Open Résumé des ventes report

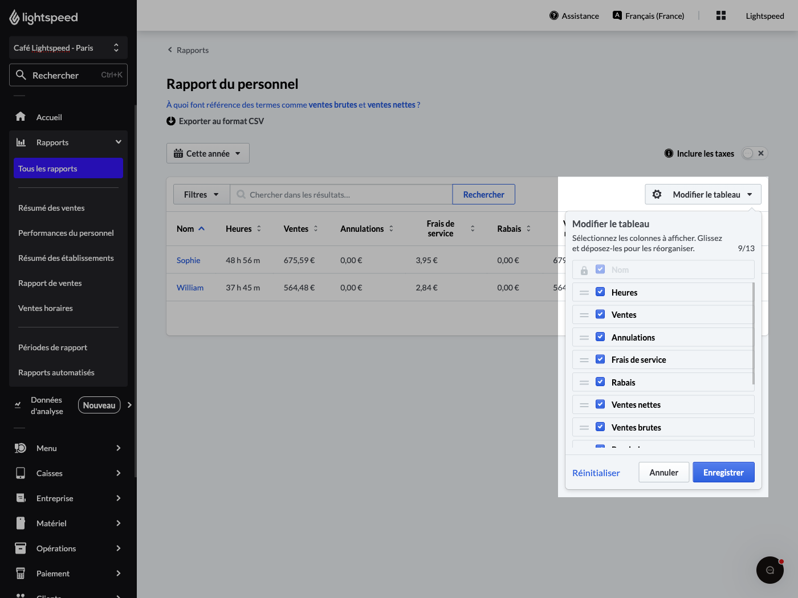(x=51, y=208)
